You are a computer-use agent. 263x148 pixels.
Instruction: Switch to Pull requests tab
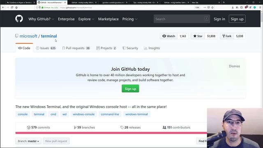click(x=76, y=48)
